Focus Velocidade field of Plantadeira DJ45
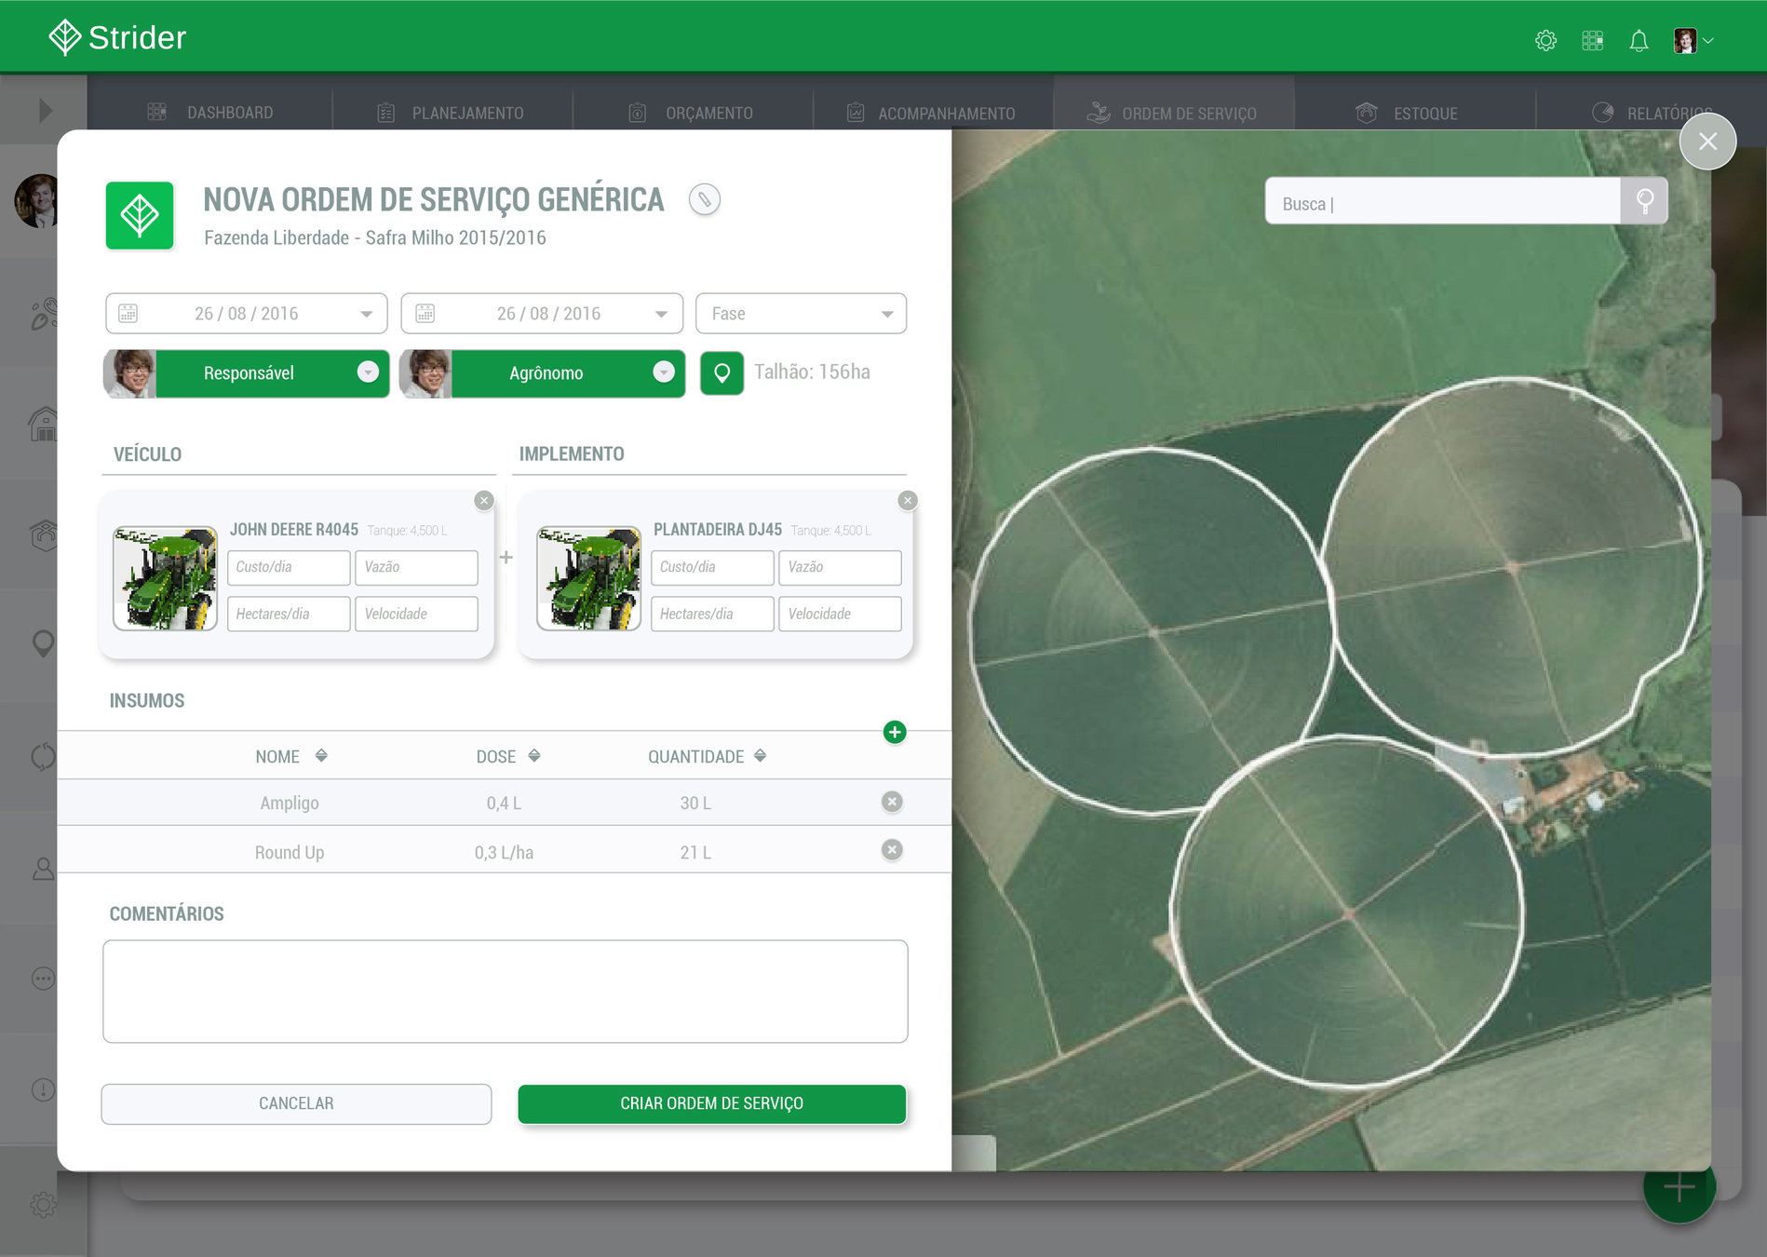Viewport: 1767px width, 1257px height. click(x=840, y=615)
